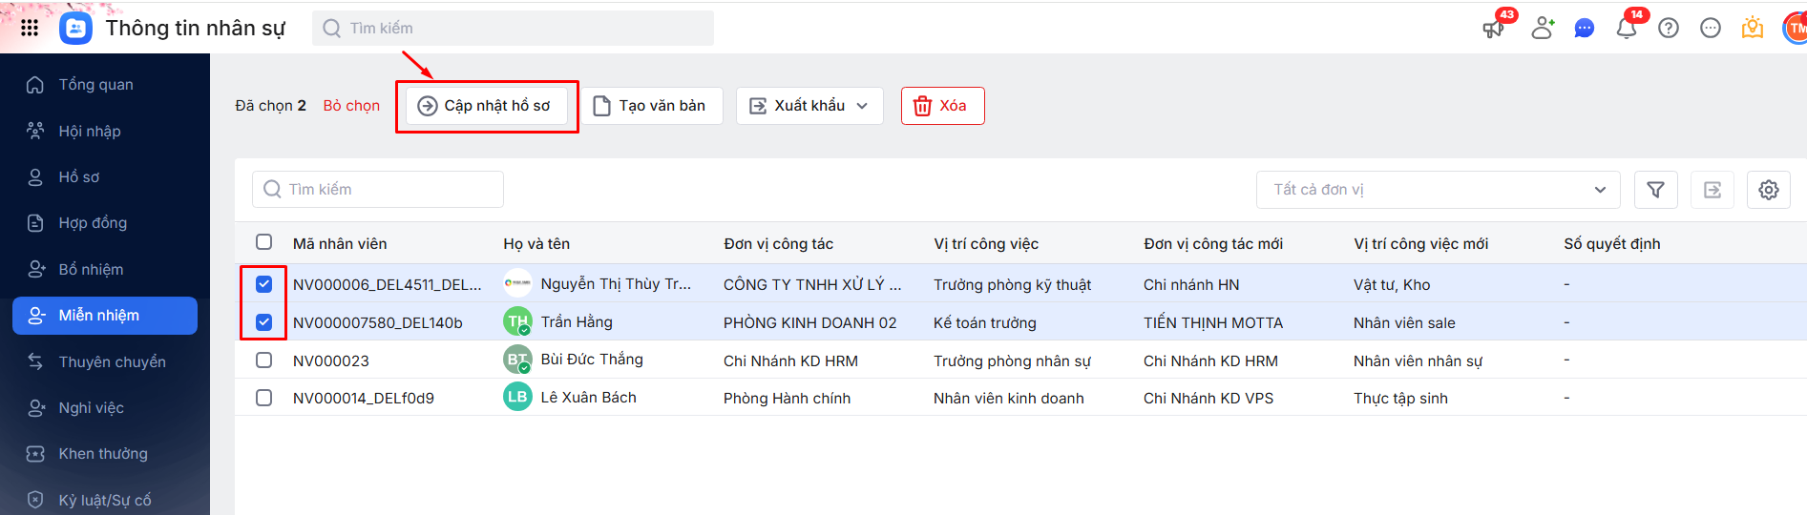Viewport: 1807px width, 515px height.
Task: Go to Hợp đồng sidebar item
Action: coord(93,223)
